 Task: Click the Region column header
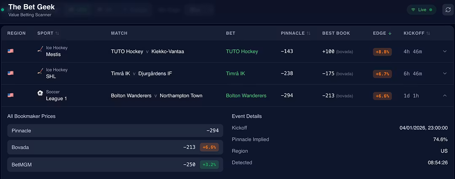click(16, 33)
